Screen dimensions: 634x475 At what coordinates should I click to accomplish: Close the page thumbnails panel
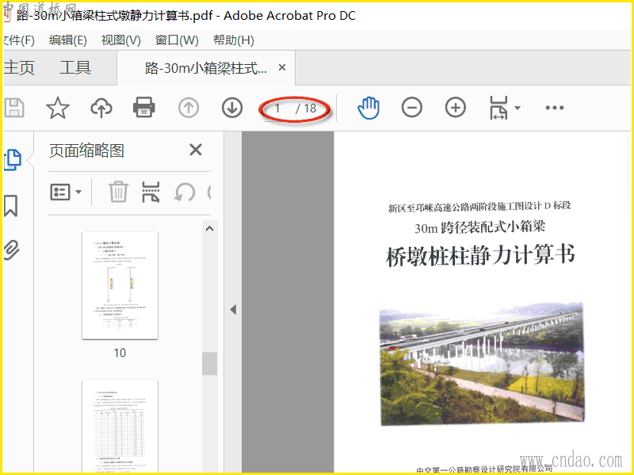196,150
